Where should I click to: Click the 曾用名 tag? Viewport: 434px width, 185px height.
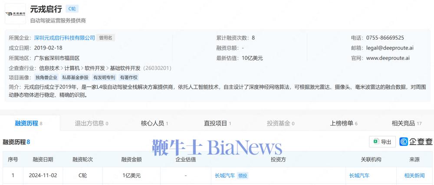[x=105, y=38]
